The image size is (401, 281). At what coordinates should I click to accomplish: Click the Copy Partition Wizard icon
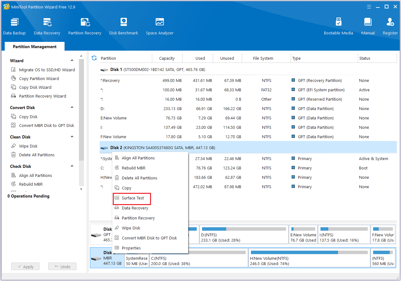coord(13,78)
